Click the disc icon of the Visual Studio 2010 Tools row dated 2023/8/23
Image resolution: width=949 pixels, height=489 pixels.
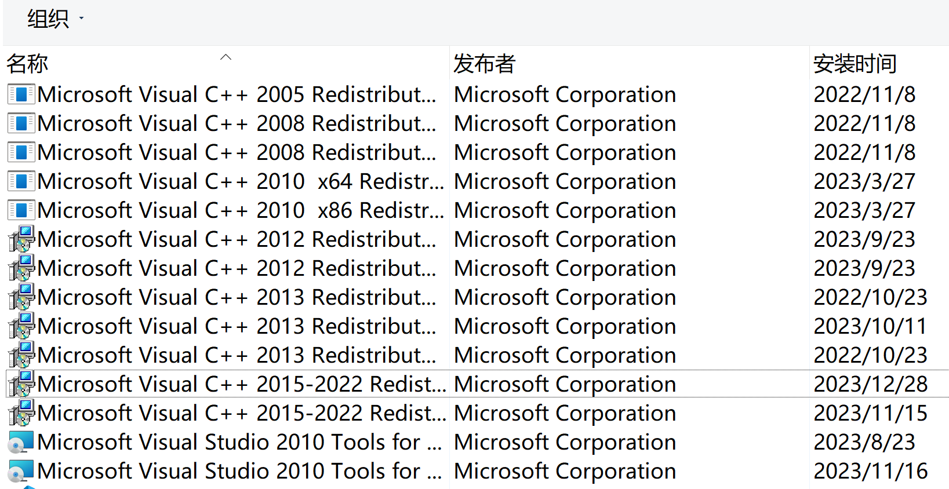click(x=21, y=442)
